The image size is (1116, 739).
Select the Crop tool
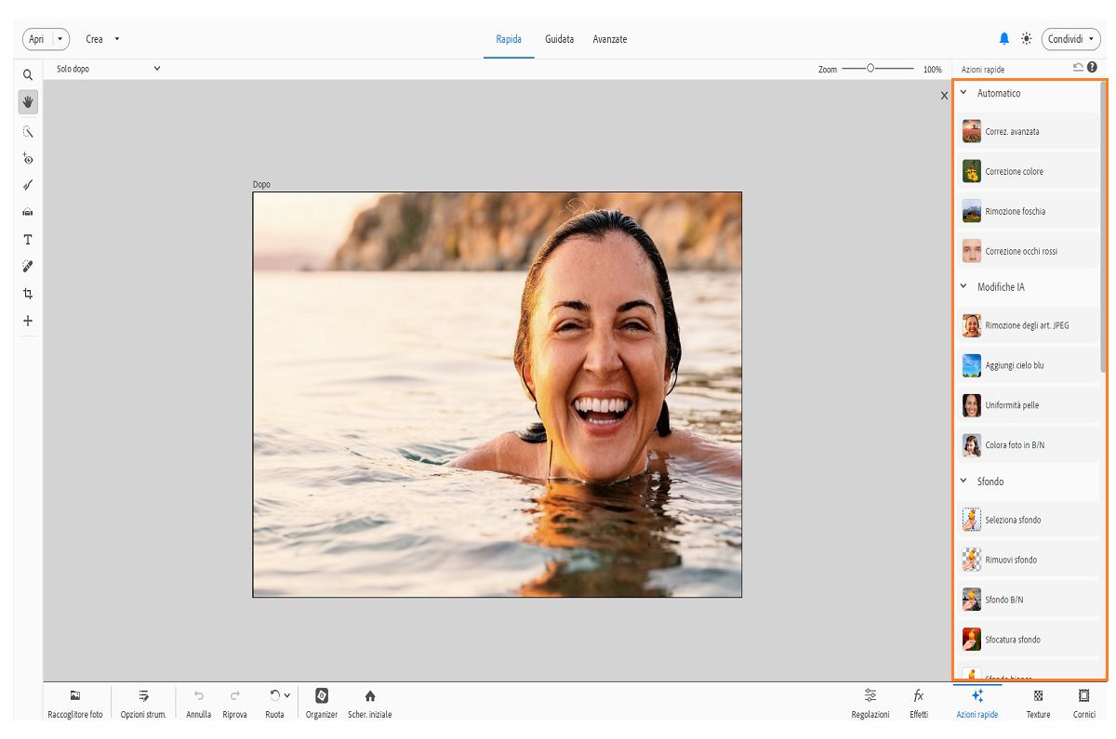coord(28,294)
